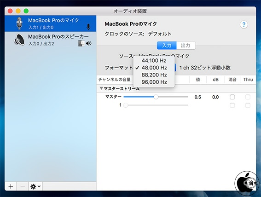Select MacBook Proのスピーカー in the list
The width and height of the screenshot is (261, 197).
(51, 40)
